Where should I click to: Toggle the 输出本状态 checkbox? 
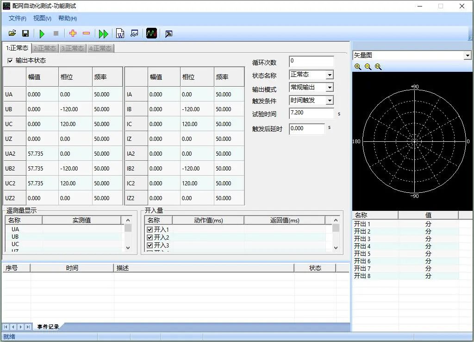pos(10,61)
